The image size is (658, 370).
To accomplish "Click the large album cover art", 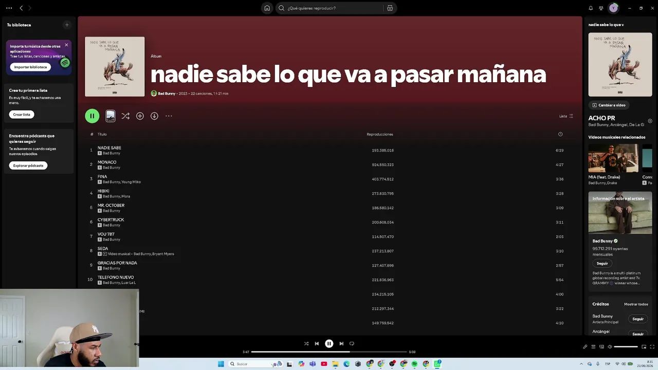I will tap(115, 66).
